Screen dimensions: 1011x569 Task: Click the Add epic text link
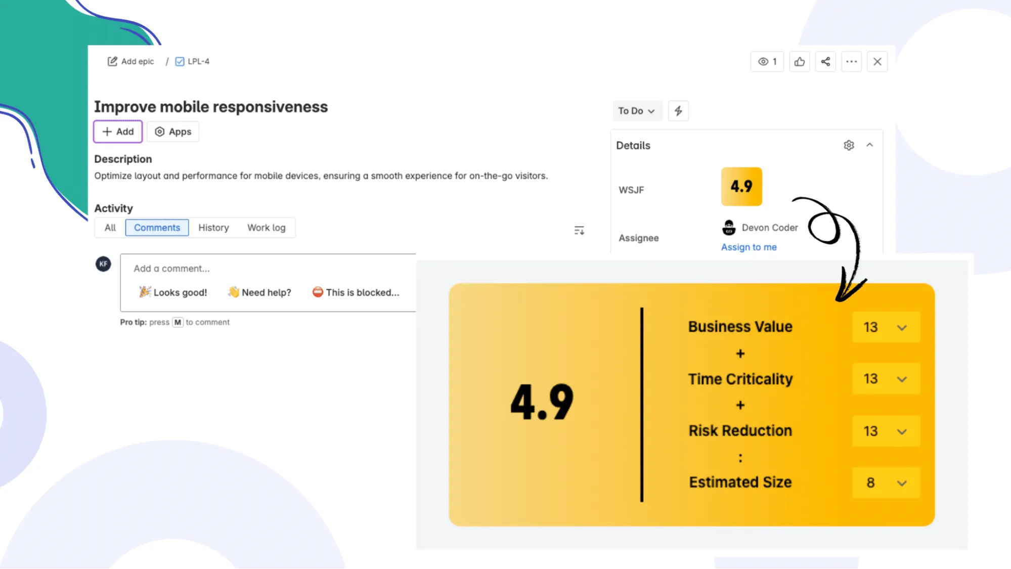coord(138,61)
